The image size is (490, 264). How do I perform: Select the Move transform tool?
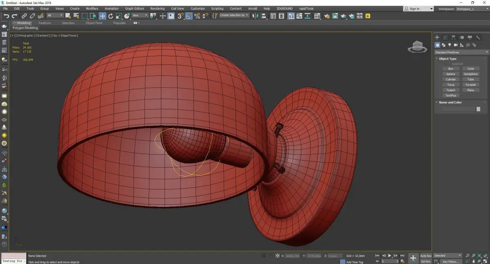coord(102,16)
